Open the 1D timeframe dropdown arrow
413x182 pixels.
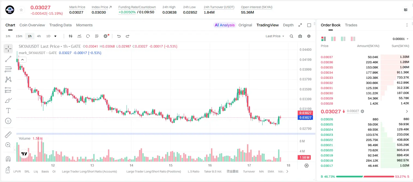55,36
